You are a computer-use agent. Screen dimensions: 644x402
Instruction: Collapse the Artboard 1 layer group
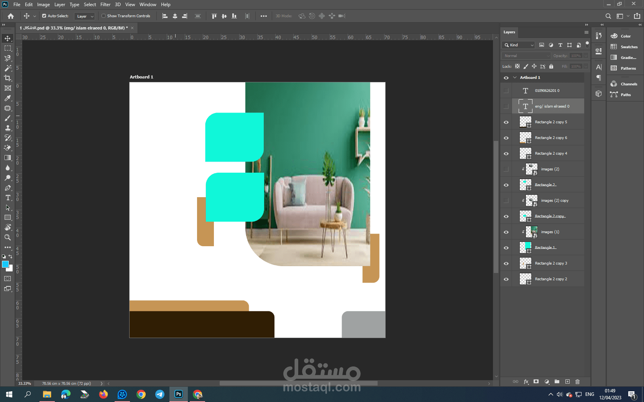tap(515, 78)
